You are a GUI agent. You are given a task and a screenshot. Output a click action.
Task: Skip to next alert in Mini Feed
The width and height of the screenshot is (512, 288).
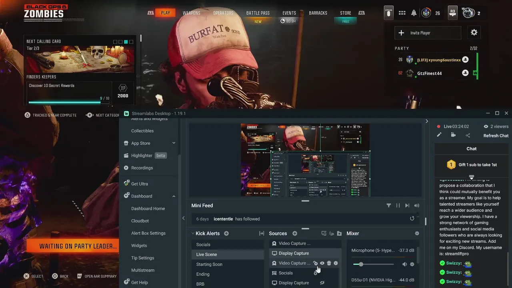(407, 206)
